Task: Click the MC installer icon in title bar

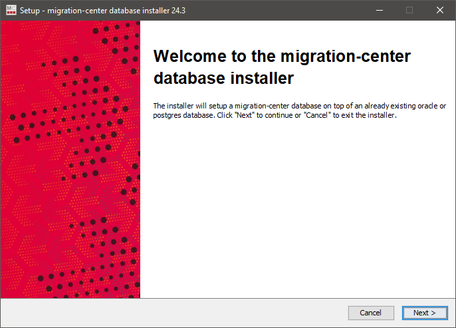Action: (10, 10)
